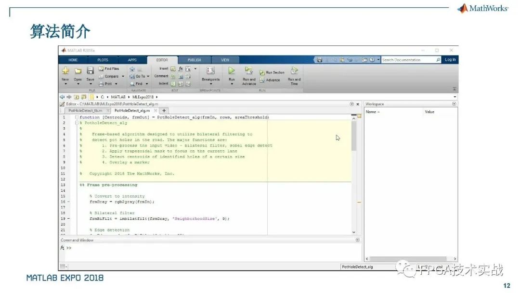This screenshot has height=293, width=520.
Task: Open the Help question mark icon
Action: point(372,60)
